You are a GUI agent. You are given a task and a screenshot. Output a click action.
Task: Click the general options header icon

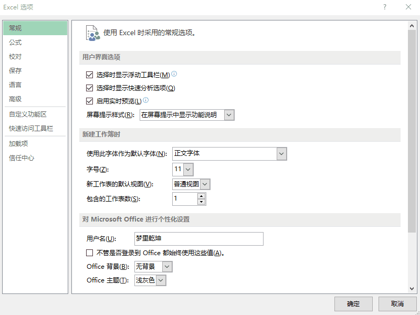(93, 33)
